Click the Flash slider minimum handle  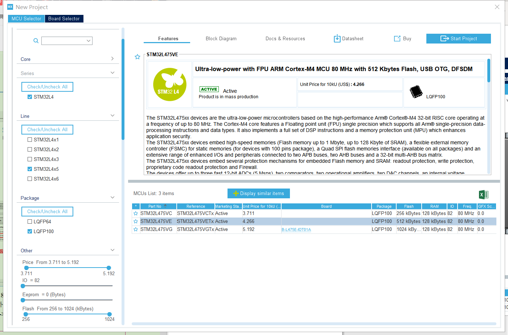pos(26,314)
